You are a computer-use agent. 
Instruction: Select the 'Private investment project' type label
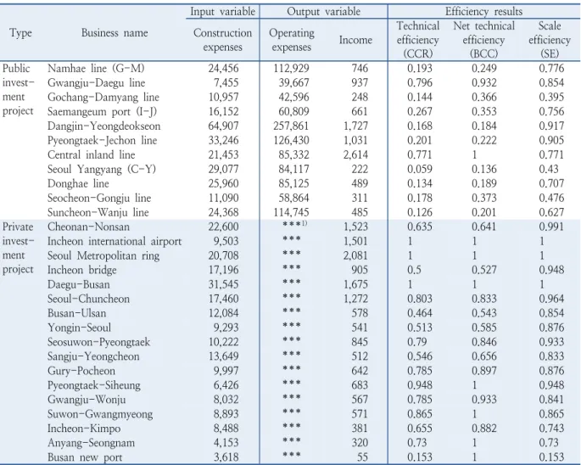(18, 249)
